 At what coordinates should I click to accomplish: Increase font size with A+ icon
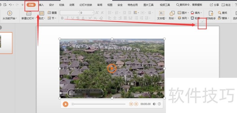click(97, 13)
